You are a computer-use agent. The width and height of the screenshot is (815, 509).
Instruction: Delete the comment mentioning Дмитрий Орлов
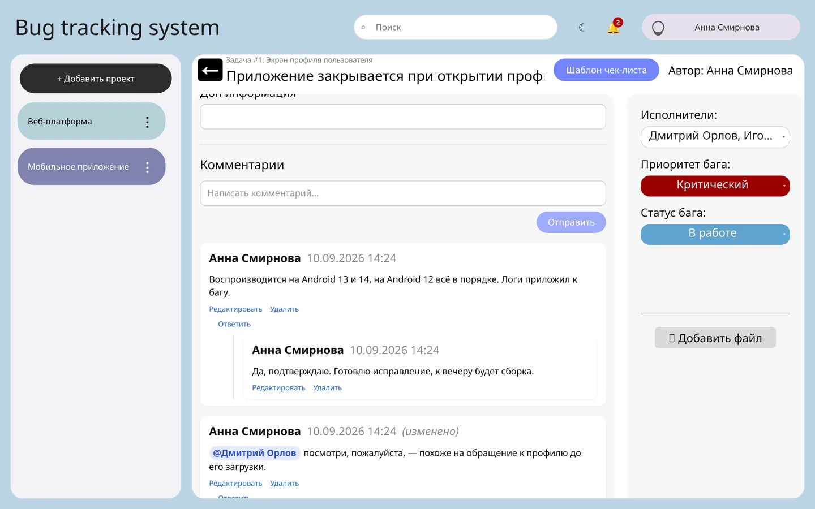click(x=284, y=484)
